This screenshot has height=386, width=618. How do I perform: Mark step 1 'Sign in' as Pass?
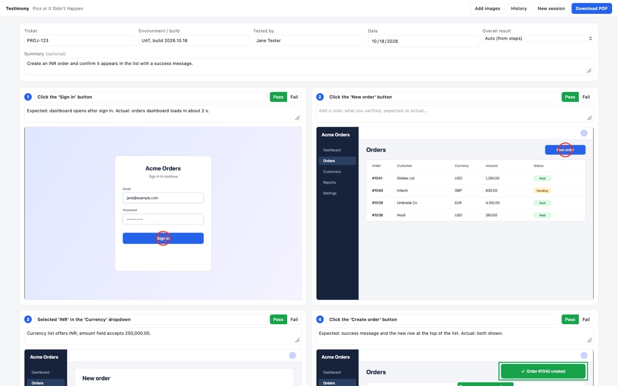[x=278, y=97]
